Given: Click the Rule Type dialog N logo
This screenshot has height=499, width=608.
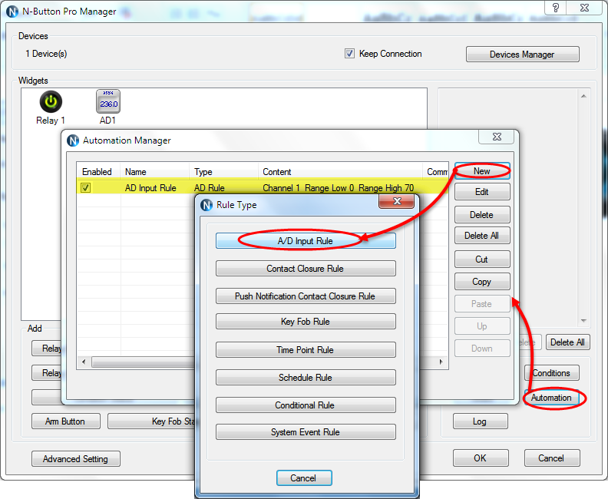Looking at the screenshot, I should (207, 205).
